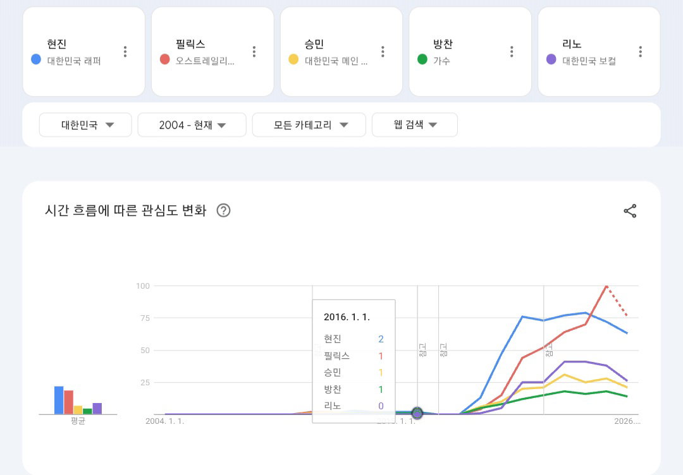The width and height of the screenshot is (683, 475).
Task: Expand the 대한민국 region dropdown
Action: pos(85,125)
